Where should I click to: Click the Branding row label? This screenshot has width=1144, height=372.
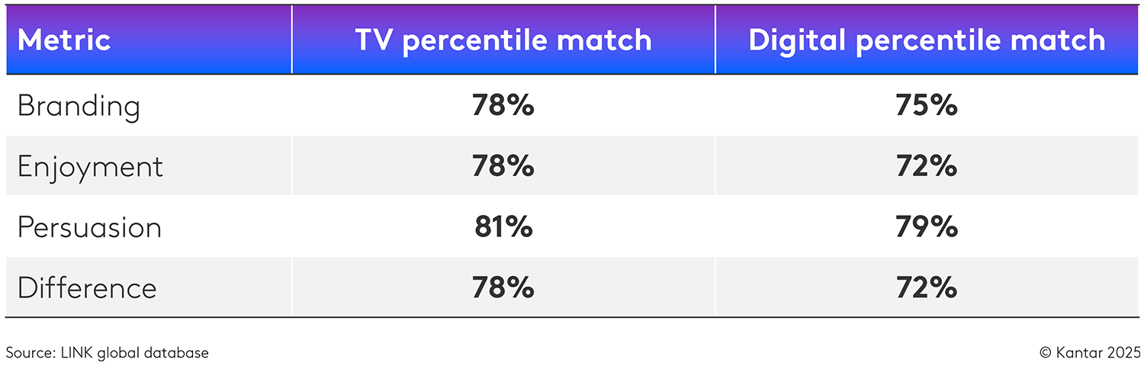pyautogui.click(x=79, y=106)
